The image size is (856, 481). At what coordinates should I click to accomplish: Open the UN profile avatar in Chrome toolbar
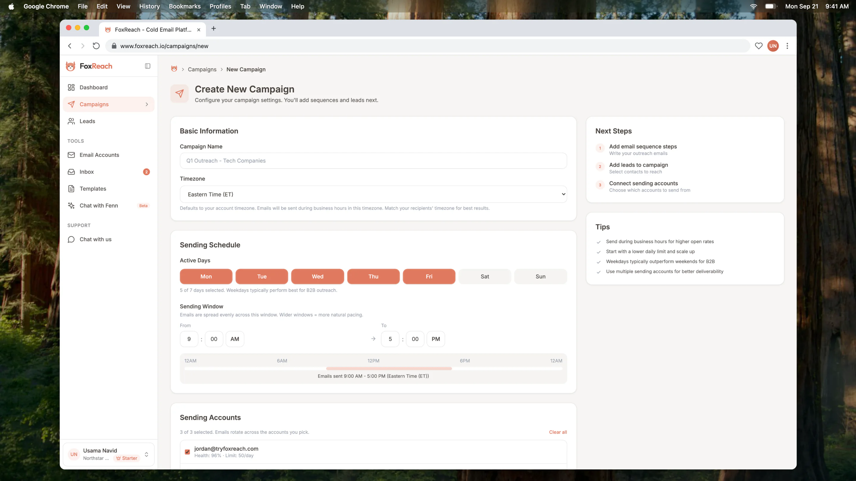pos(773,46)
